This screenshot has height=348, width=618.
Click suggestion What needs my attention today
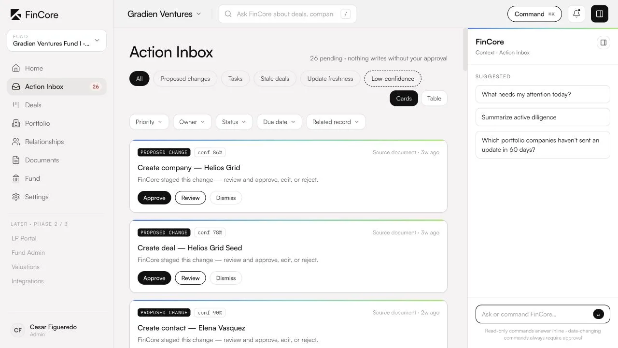tap(543, 94)
